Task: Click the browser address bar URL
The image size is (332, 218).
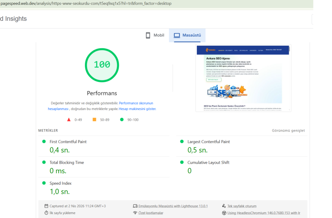Action: (86, 4)
